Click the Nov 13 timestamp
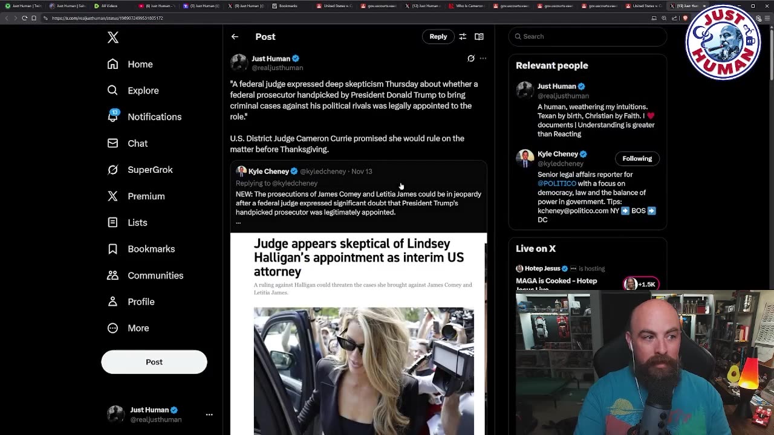This screenshot has height=435, width=774. (362, 172)
